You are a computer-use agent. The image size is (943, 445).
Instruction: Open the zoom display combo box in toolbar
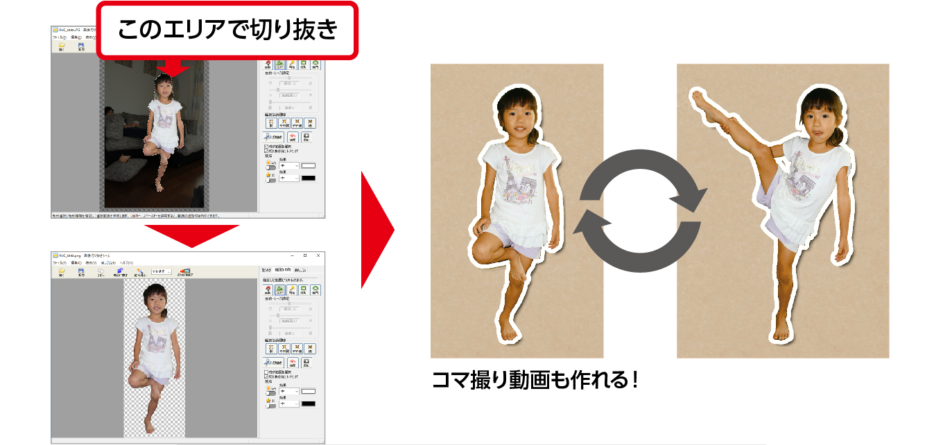161,272
